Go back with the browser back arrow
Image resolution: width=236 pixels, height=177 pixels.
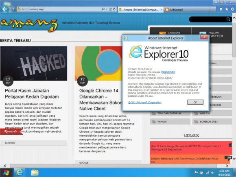click(x=4, y=9)
